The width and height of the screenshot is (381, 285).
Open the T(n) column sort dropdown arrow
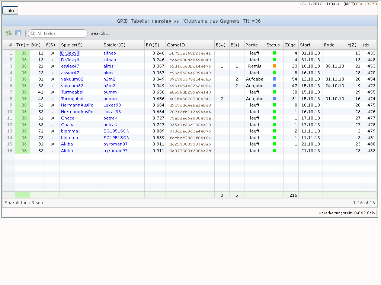(x=28, y=45)
